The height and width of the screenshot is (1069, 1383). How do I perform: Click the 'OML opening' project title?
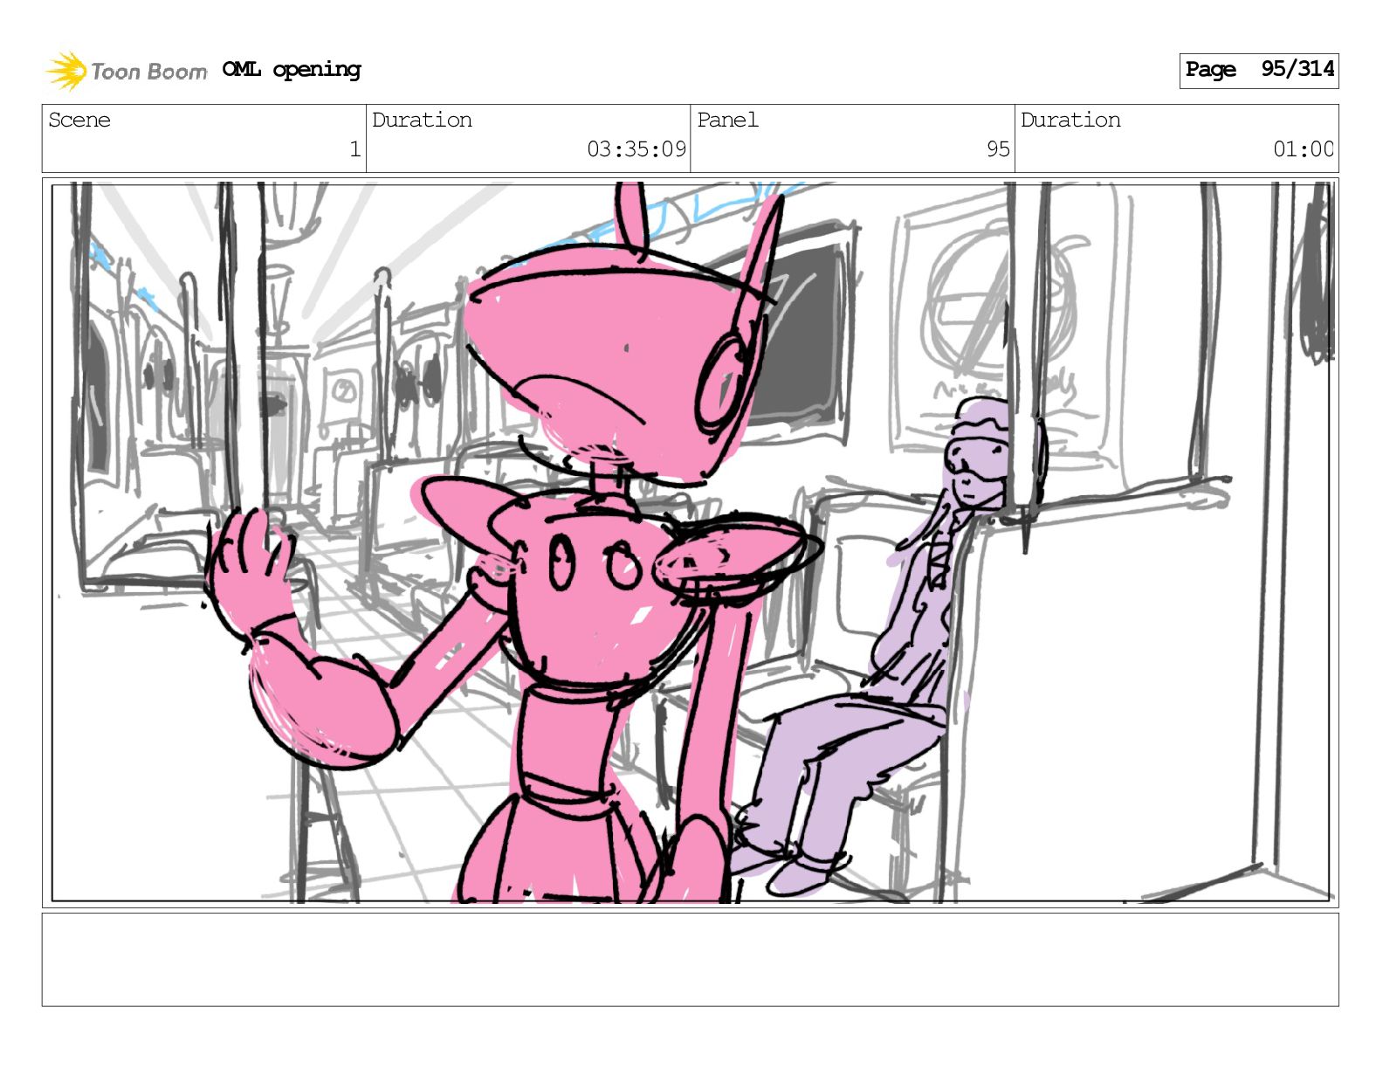click(x=292, y=69)
